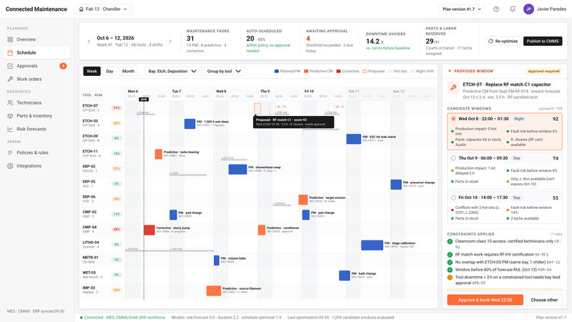Open the Group by tool dropdown
The image size is (572, 322).
[x=225, y=71]
